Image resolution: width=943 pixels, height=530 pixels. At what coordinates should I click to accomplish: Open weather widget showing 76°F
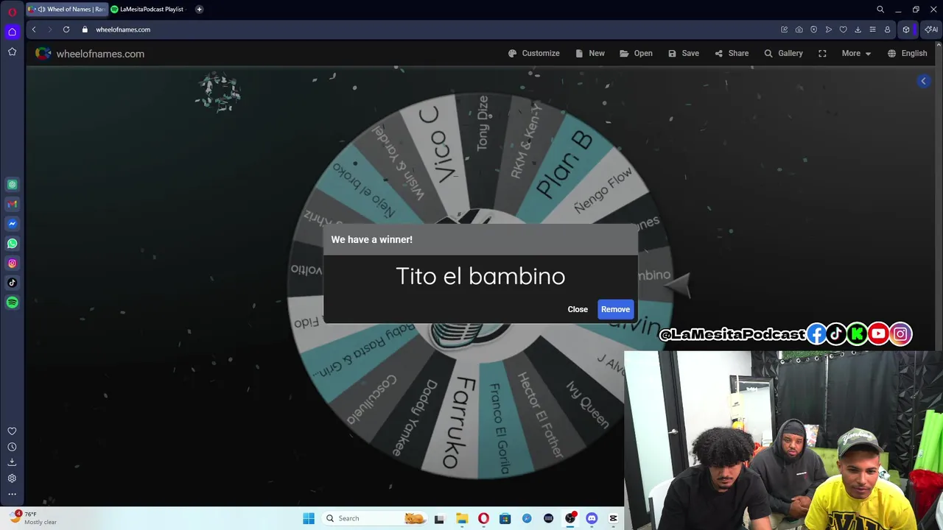[32, 518]
